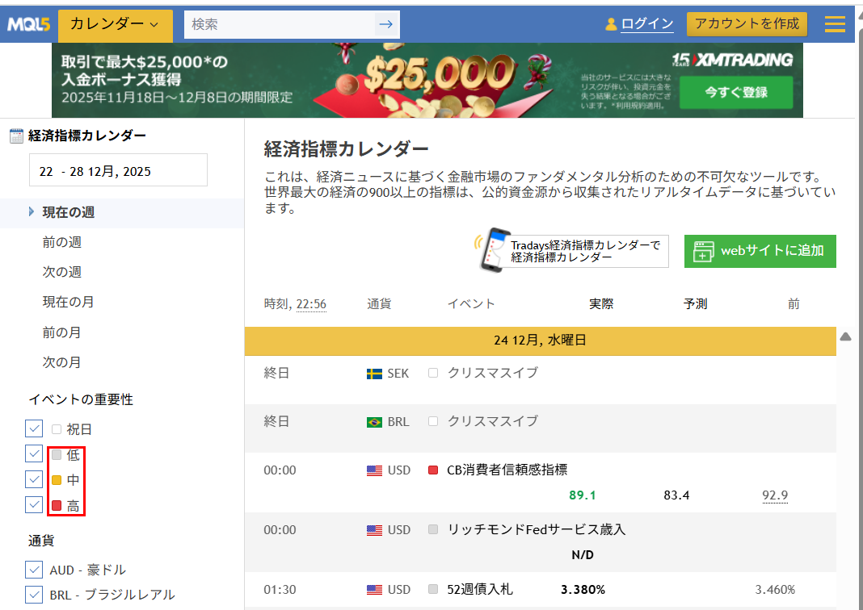This screenshot has height=610, width=863.
Task: Click the ログイン link
Action: (646, 24)
